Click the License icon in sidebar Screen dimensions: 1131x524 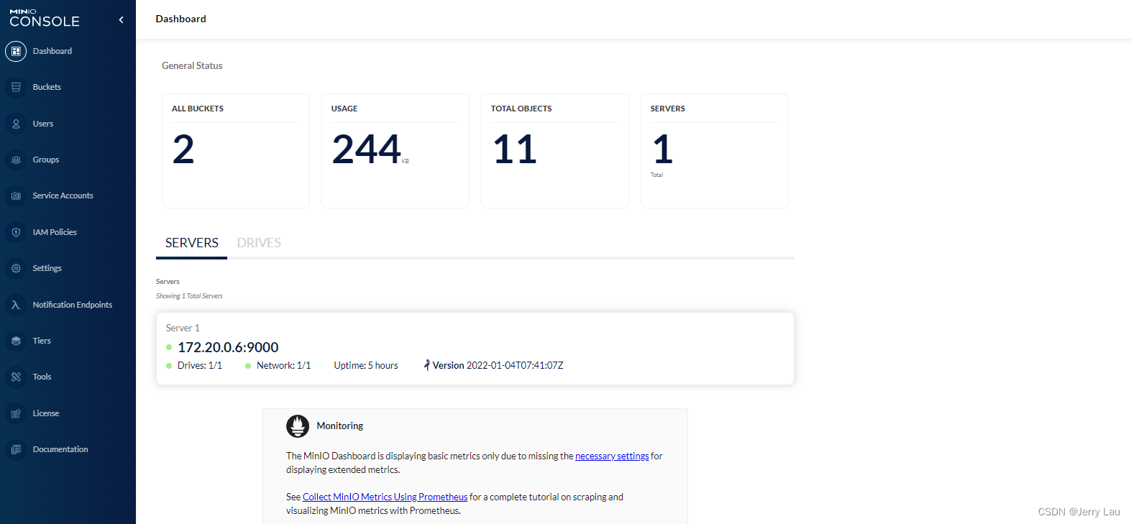[x=16, y=413]
